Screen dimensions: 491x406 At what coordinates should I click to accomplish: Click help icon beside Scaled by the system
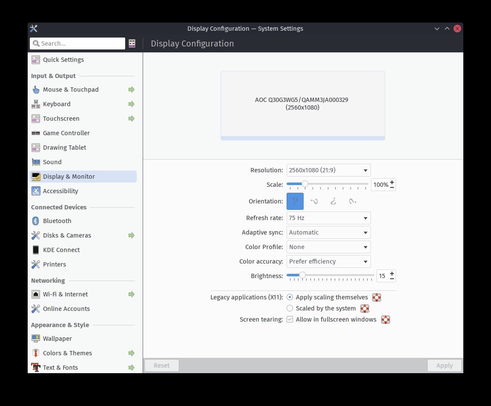click(x=365, y=308)
